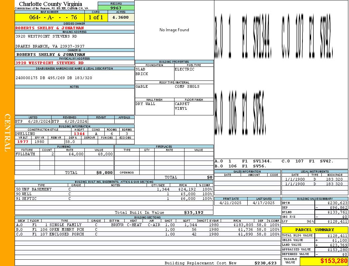Image resolution: width=349 pixels, height=266 pixels.
Task: Click inside the empty Notes field
Action: point(74,101)
